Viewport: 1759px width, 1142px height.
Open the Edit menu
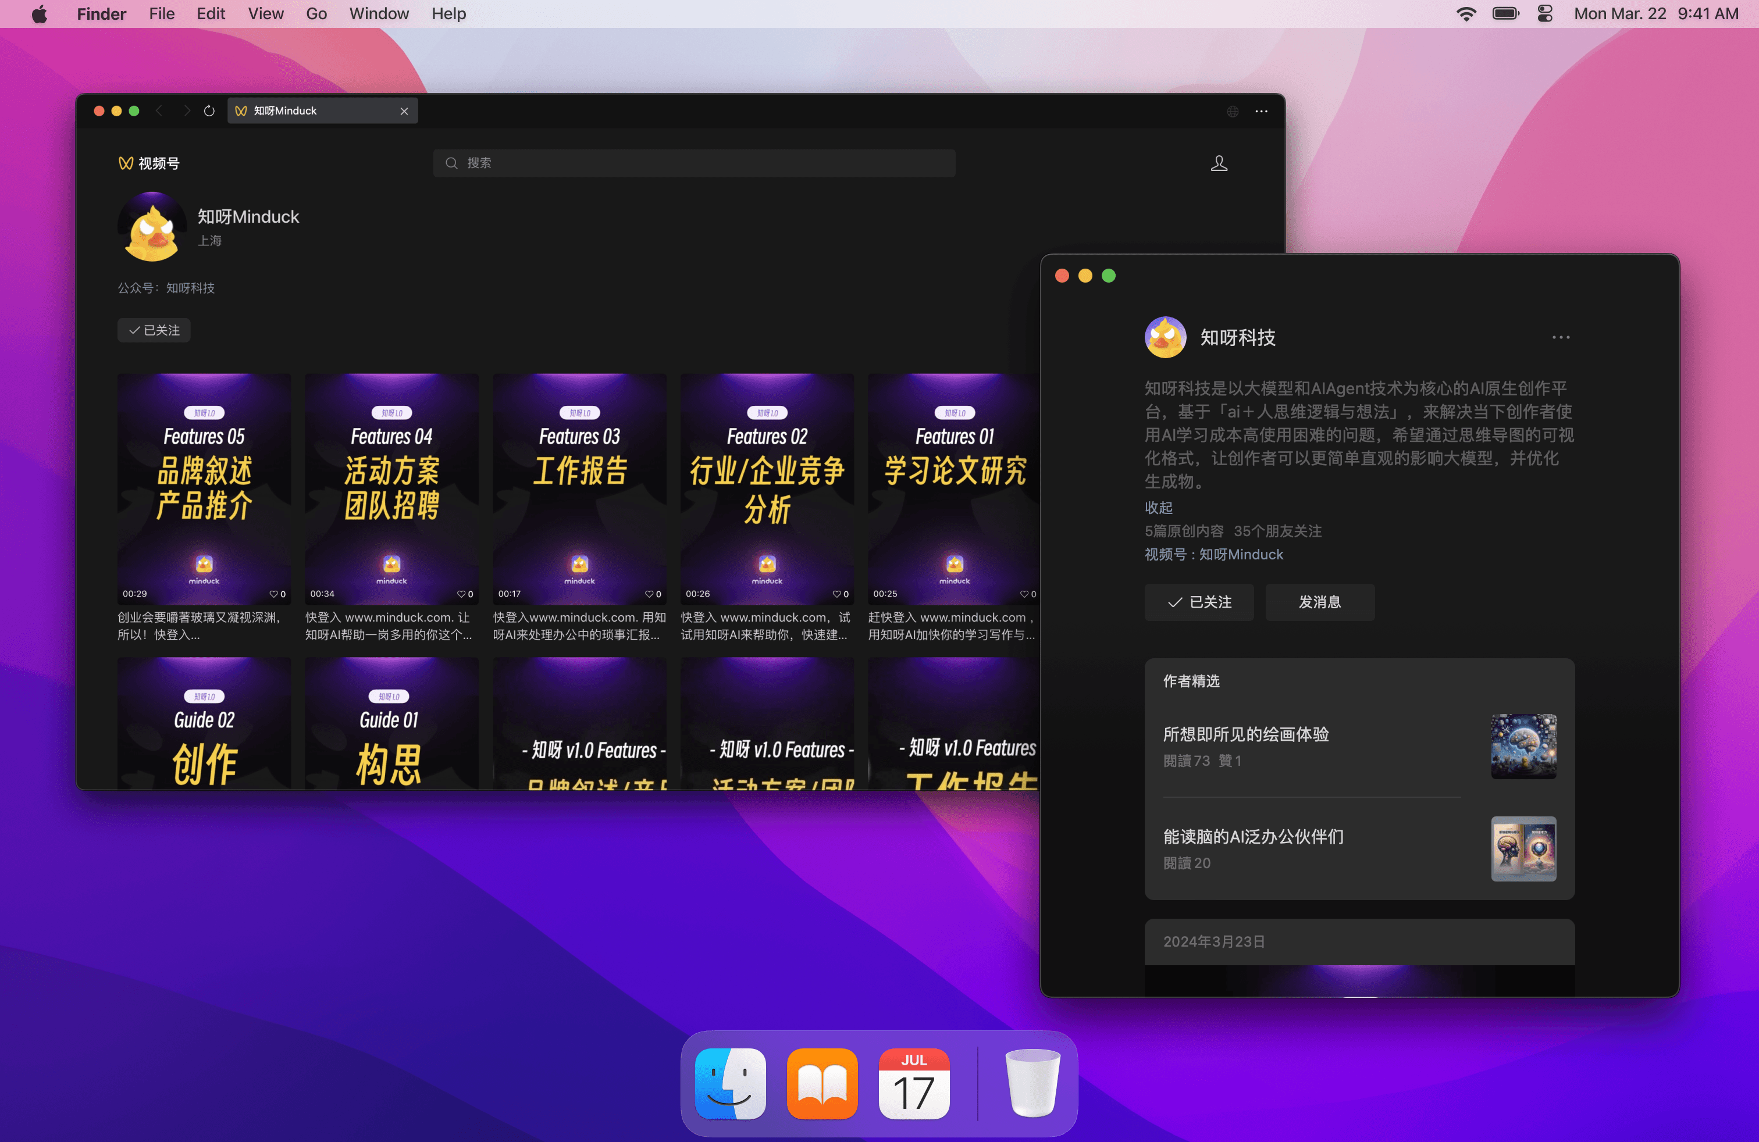click(x=211, y=14)
